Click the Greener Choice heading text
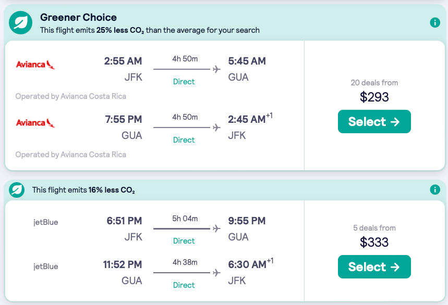Image resolution: width=448 pixels, height=305 pixels. click(x=79, y=18)
